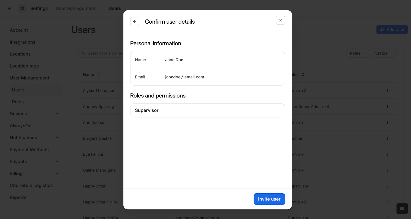This screenshot has width=411, height=219.
Task: Open Payment Methods in the sidebar
Action: (x=29, y=150)
